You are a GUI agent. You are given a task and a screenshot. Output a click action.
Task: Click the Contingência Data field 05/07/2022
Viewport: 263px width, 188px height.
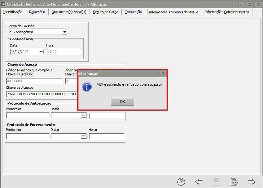(24, 52)
